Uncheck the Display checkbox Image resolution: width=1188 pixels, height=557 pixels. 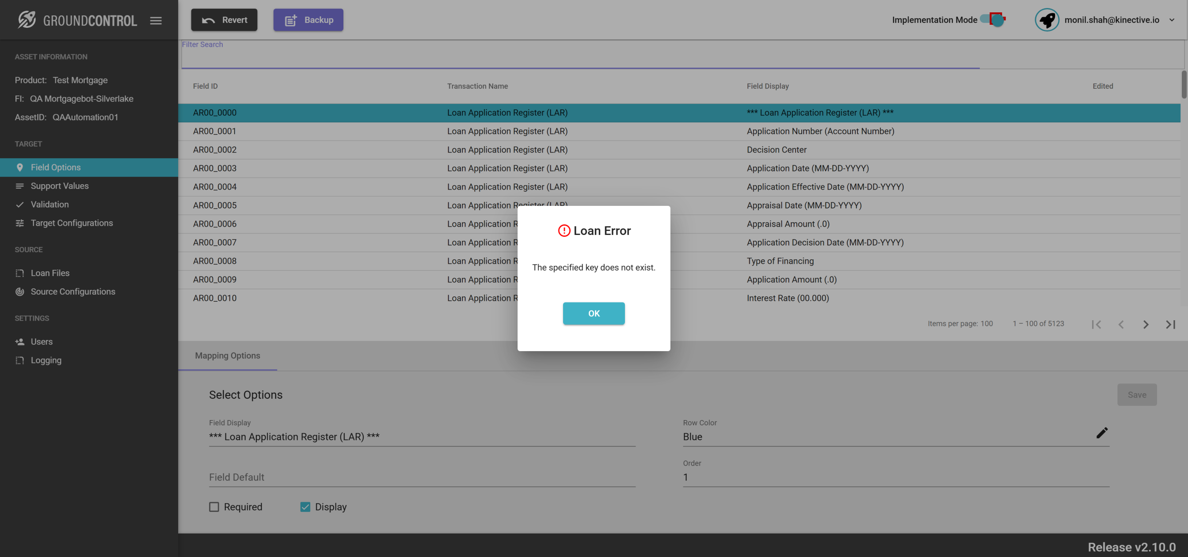pyautogui.click(x=305, y=507)
